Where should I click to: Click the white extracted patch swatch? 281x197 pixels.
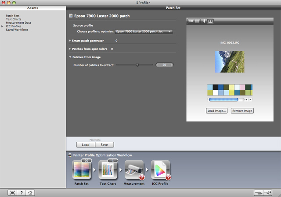pos(216,93)
